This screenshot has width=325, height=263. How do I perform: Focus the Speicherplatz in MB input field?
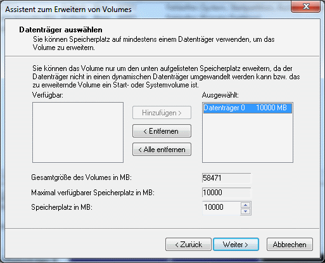221,208
